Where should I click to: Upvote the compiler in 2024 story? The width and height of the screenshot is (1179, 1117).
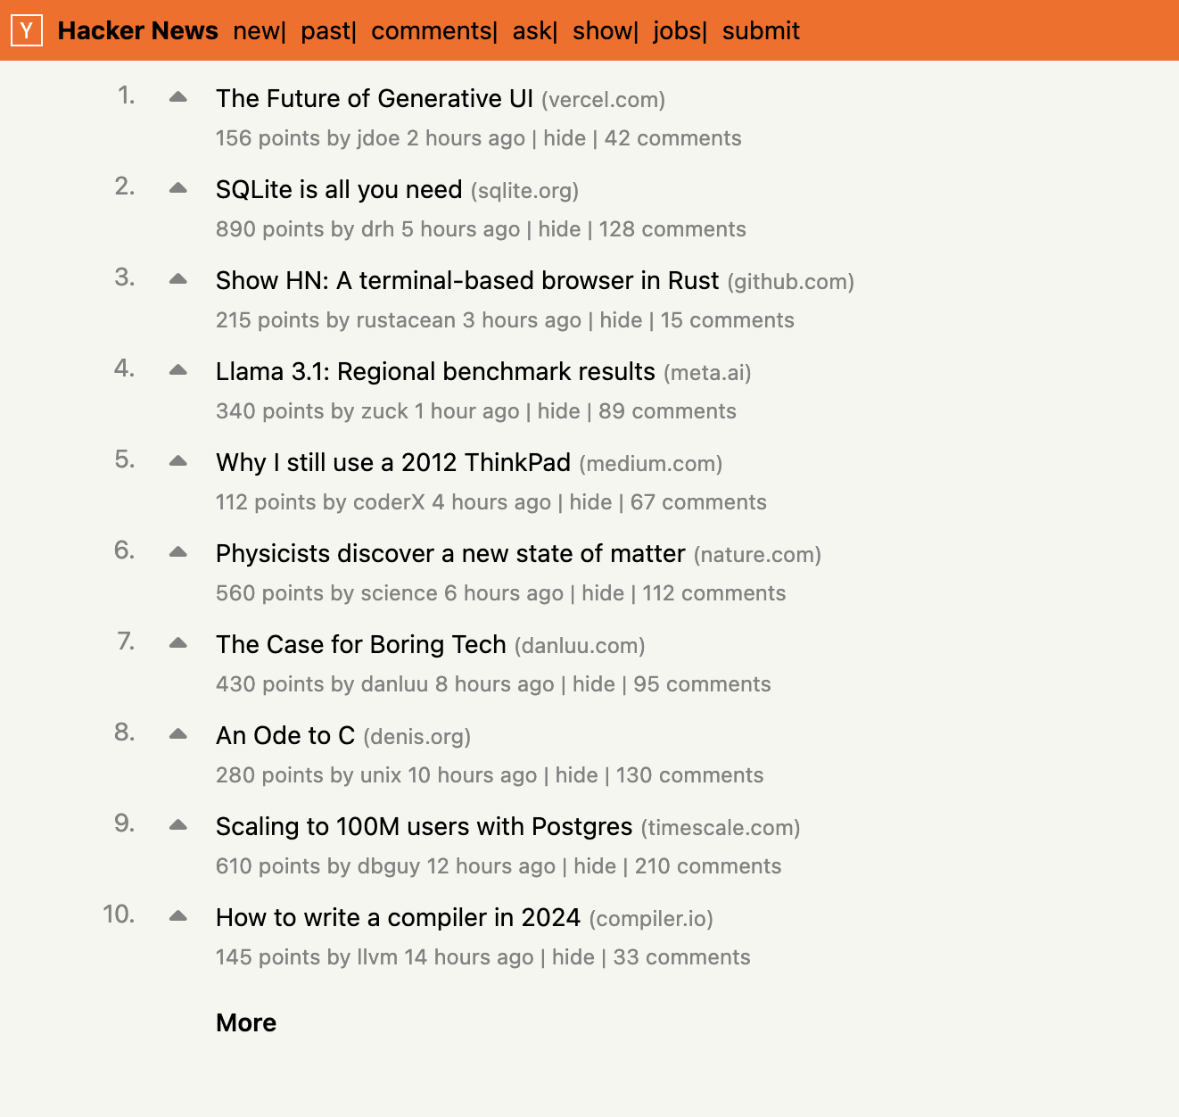(x=178, y=915)
